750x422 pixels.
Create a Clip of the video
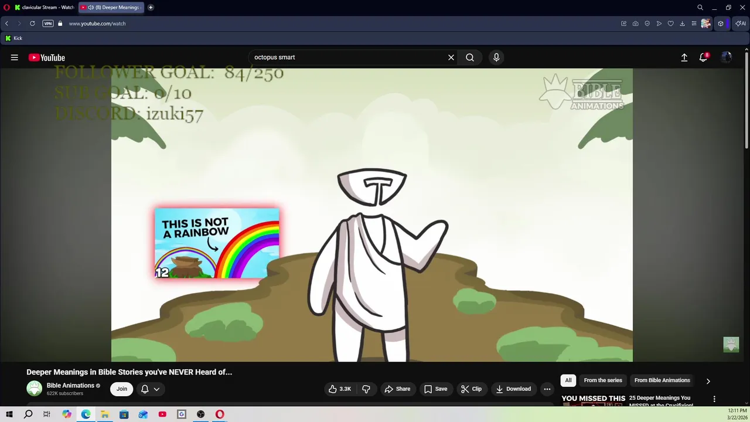[471, 389]
